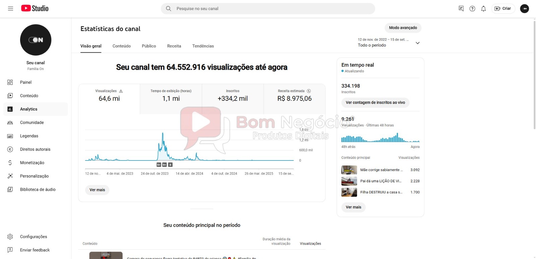Click the Visualizações column header in content table
This screenshot has width=536, height=259.
(310, 244)
